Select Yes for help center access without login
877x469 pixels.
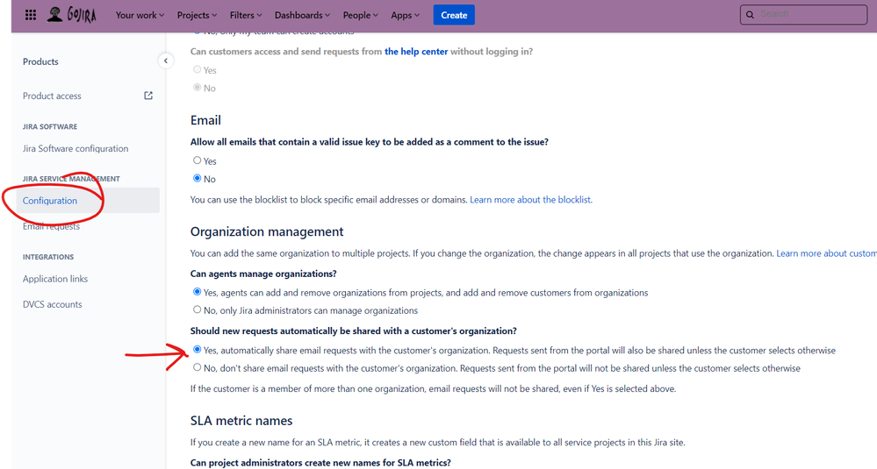point(197,69)
